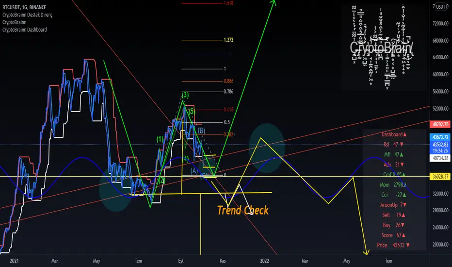The image size is (452, 267).
Task: Click the 72000.00 price axis label
Action: [440, 24]
